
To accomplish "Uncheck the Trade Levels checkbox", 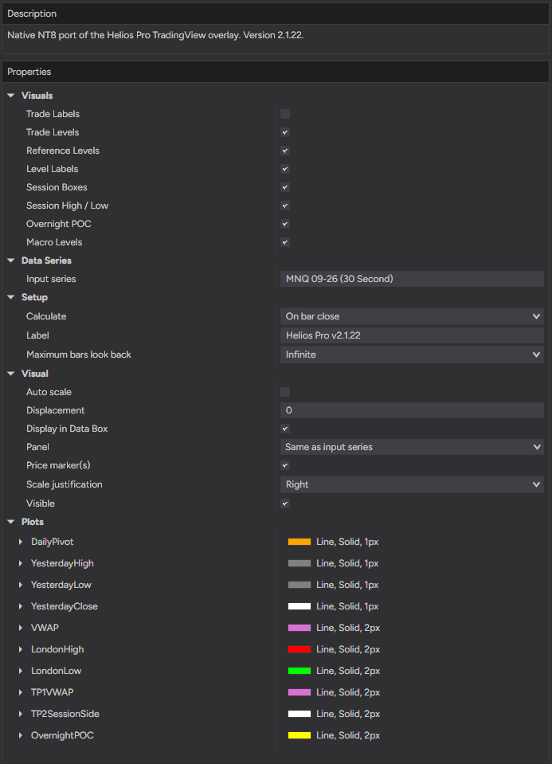I will pyautogui.click(x=285, y=132).
